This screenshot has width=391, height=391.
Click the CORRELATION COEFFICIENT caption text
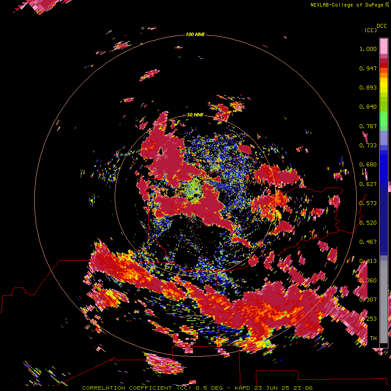click(126, 388)
